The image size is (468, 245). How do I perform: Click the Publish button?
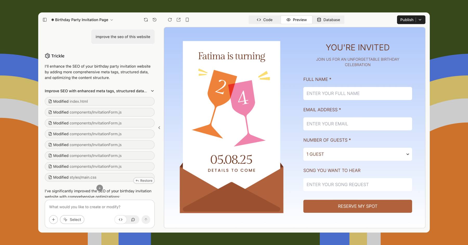[407, 20]
